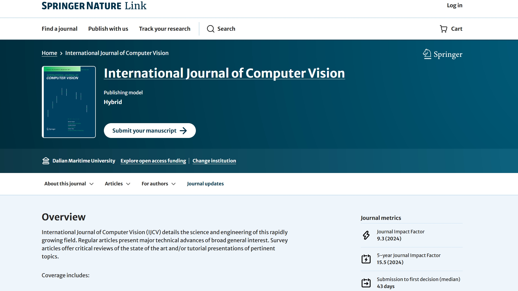Click the Change institution link

(214, 161)
